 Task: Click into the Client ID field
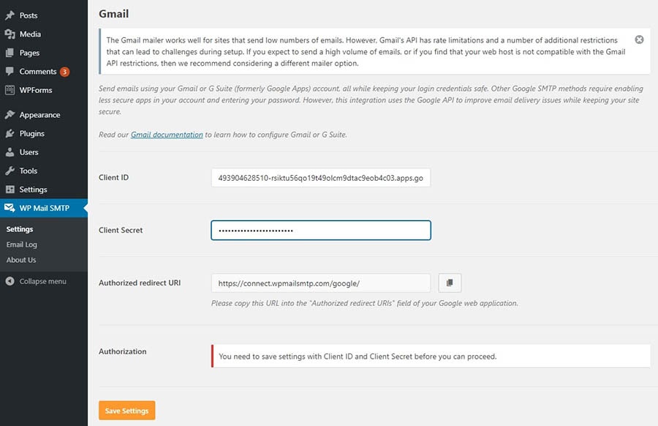coord(320,178)
